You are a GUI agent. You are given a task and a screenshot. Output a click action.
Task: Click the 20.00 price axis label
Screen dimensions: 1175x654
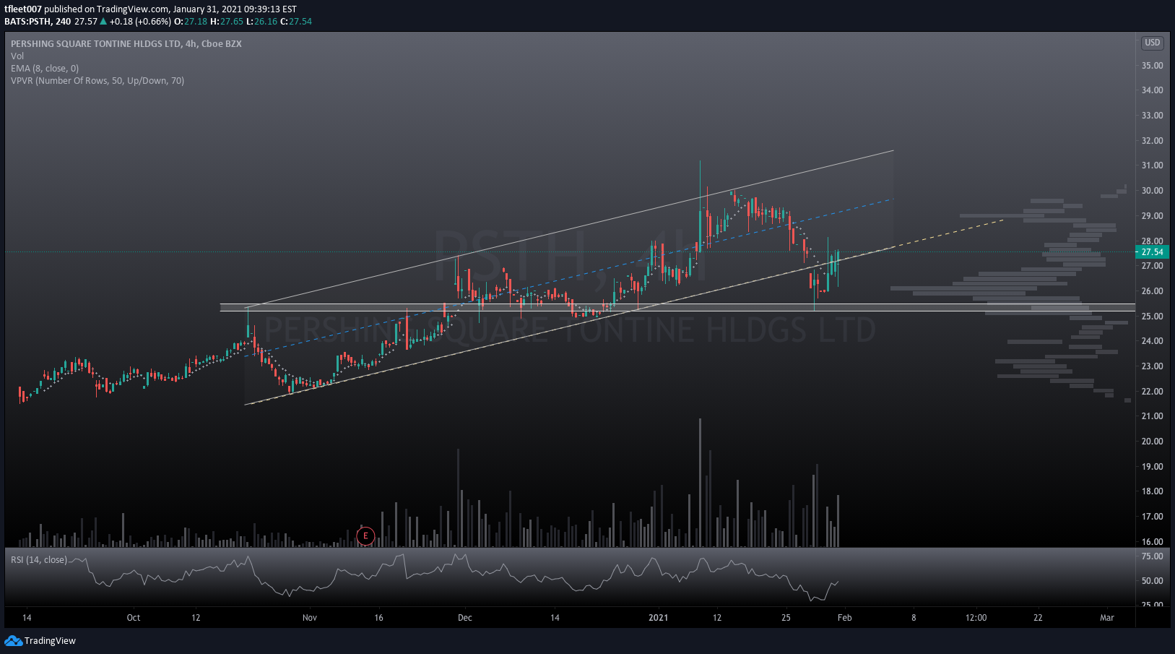click(1152, 442)
